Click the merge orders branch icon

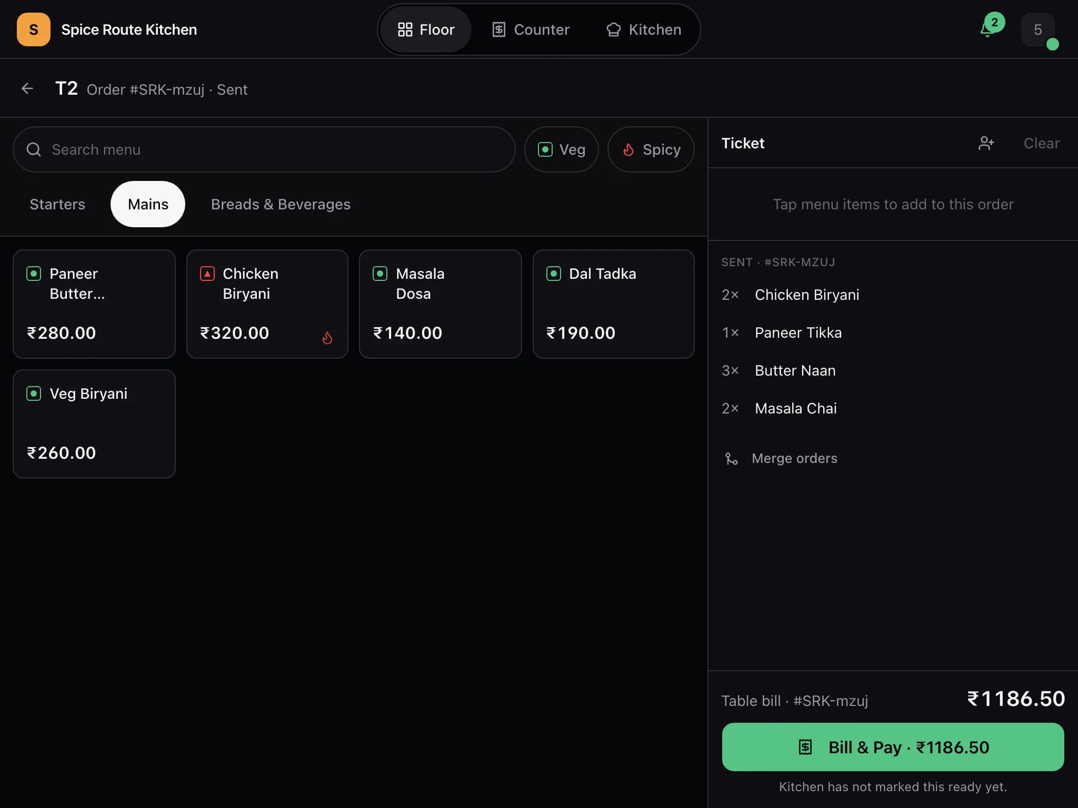[x=731, y=459]
